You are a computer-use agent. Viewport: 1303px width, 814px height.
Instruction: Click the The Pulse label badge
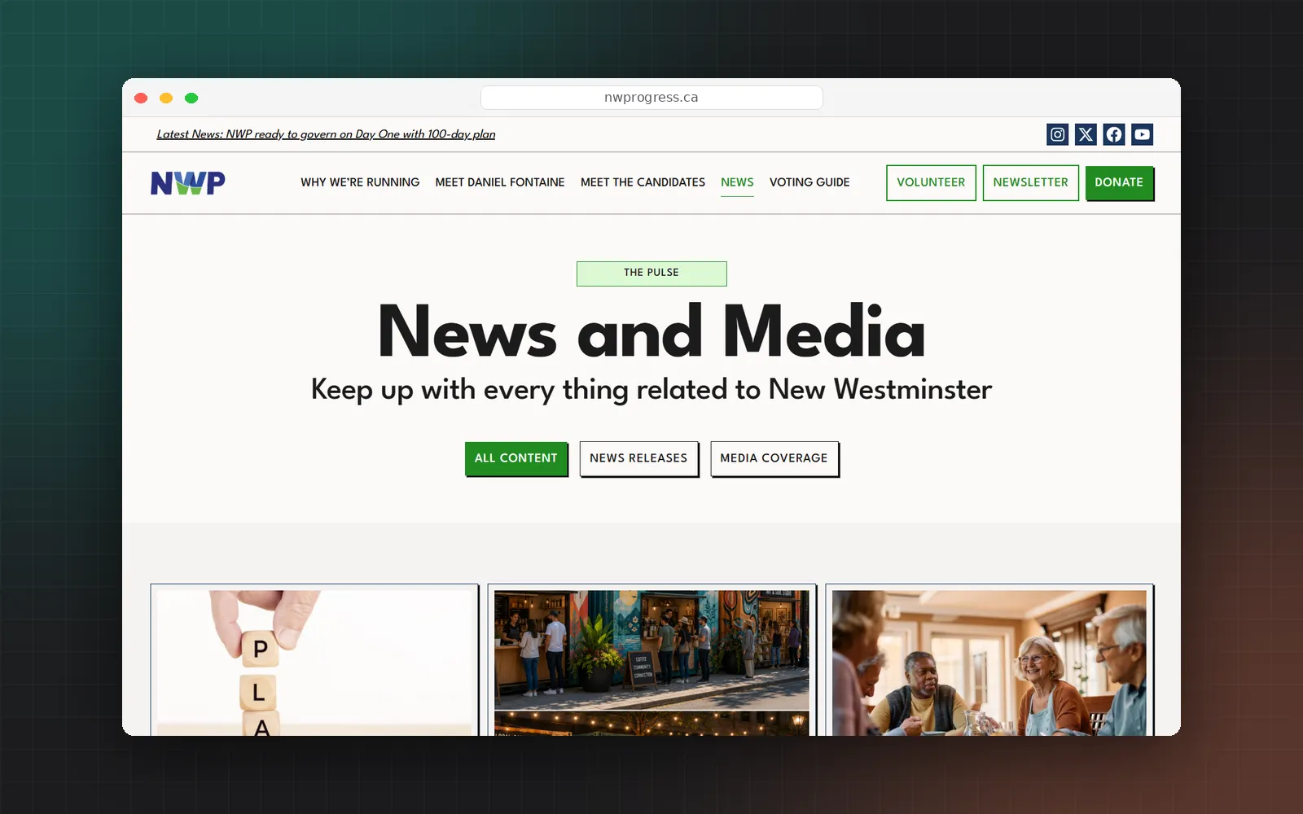click(x=651, y=274)
